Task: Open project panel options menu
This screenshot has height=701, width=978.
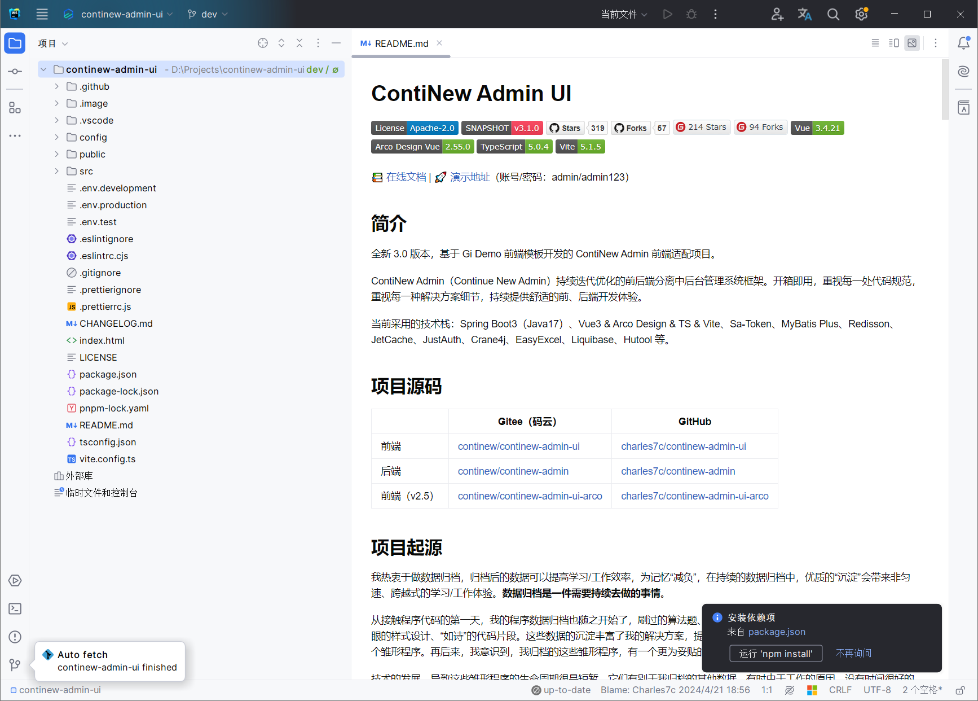Action: 318,43
